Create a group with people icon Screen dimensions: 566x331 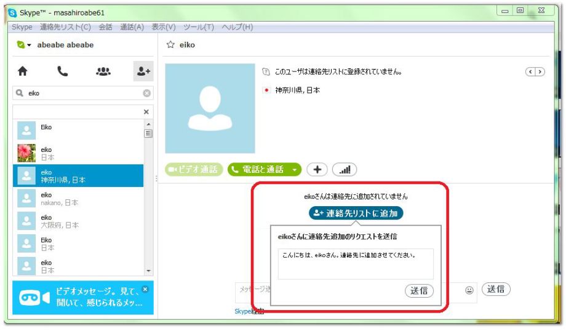(x=103, y=71)
